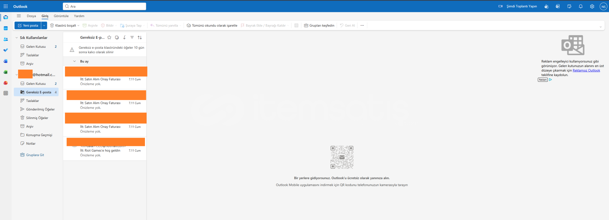
Task: Collapse the Bu ay message group
Action: point(75,61)
